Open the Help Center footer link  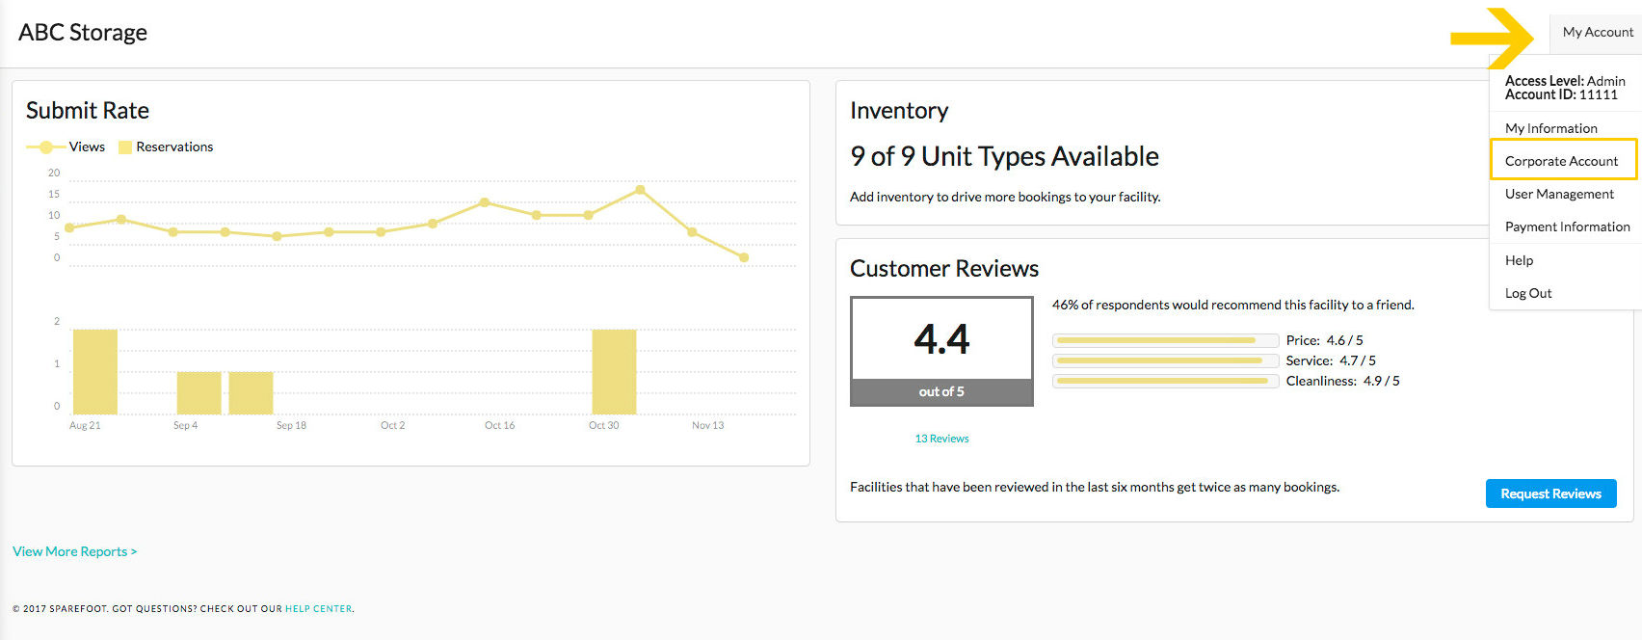pyautogui.click(x=318, y=609)
